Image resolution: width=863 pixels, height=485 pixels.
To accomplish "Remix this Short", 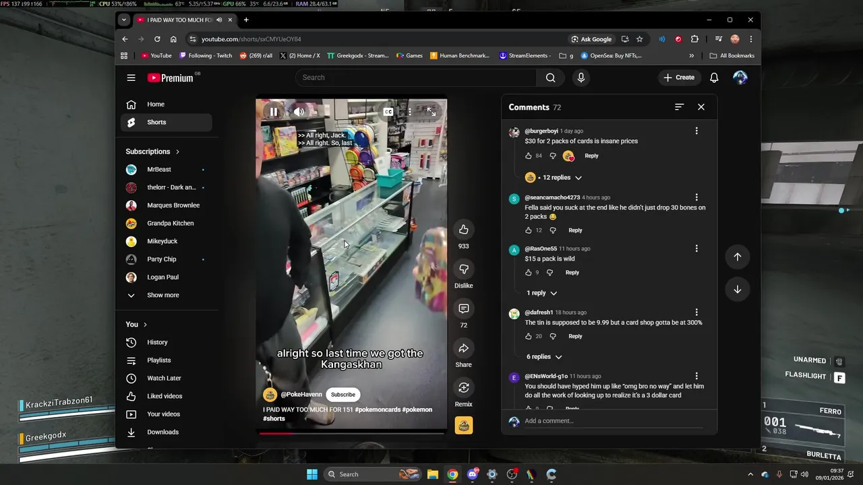I will point(464,387).
